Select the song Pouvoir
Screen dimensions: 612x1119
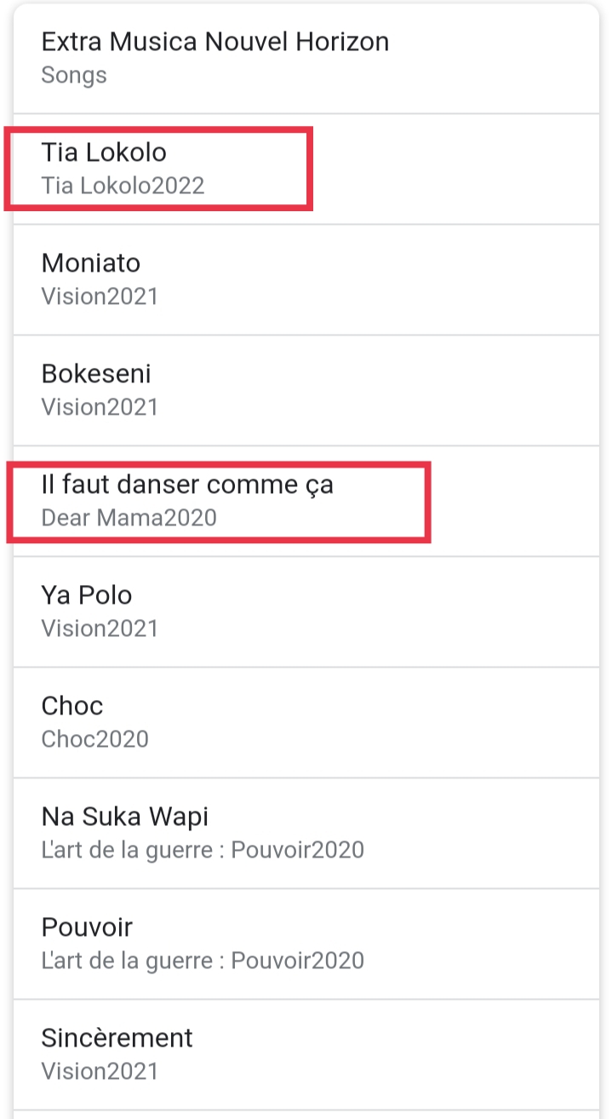pos(306,944)
